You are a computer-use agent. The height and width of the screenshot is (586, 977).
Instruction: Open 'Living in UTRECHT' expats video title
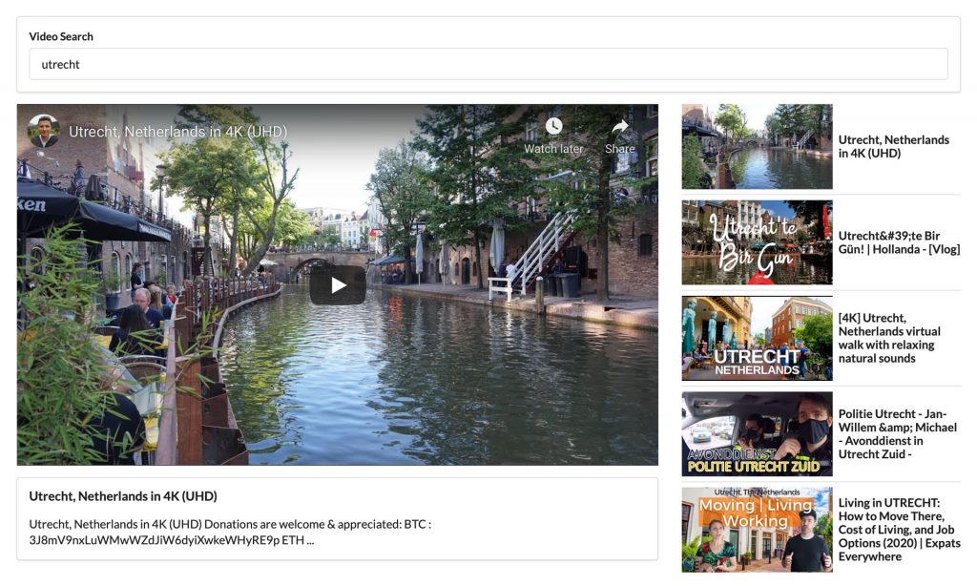(x=897, y=529)
